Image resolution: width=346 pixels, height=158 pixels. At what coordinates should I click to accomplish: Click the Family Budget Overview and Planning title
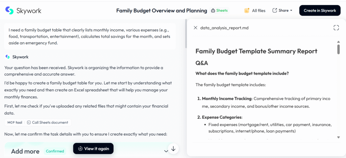pos(162,10)
